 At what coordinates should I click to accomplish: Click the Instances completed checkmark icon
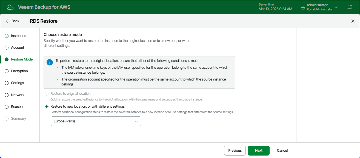pos(7,36)
